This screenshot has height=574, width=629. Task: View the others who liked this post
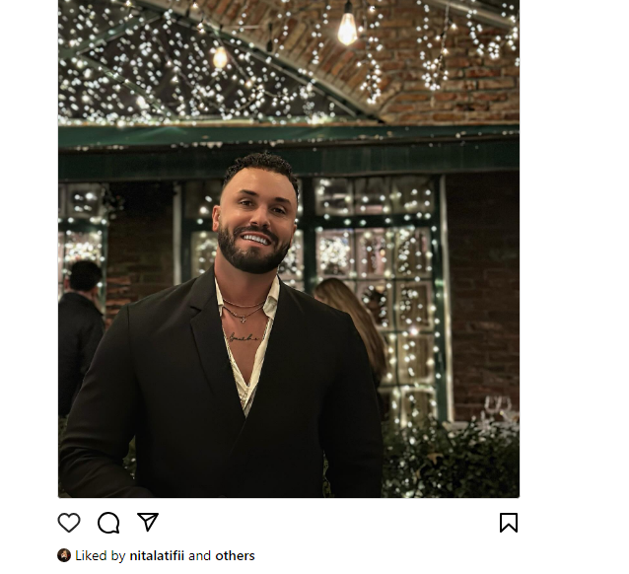click(236, 555)
